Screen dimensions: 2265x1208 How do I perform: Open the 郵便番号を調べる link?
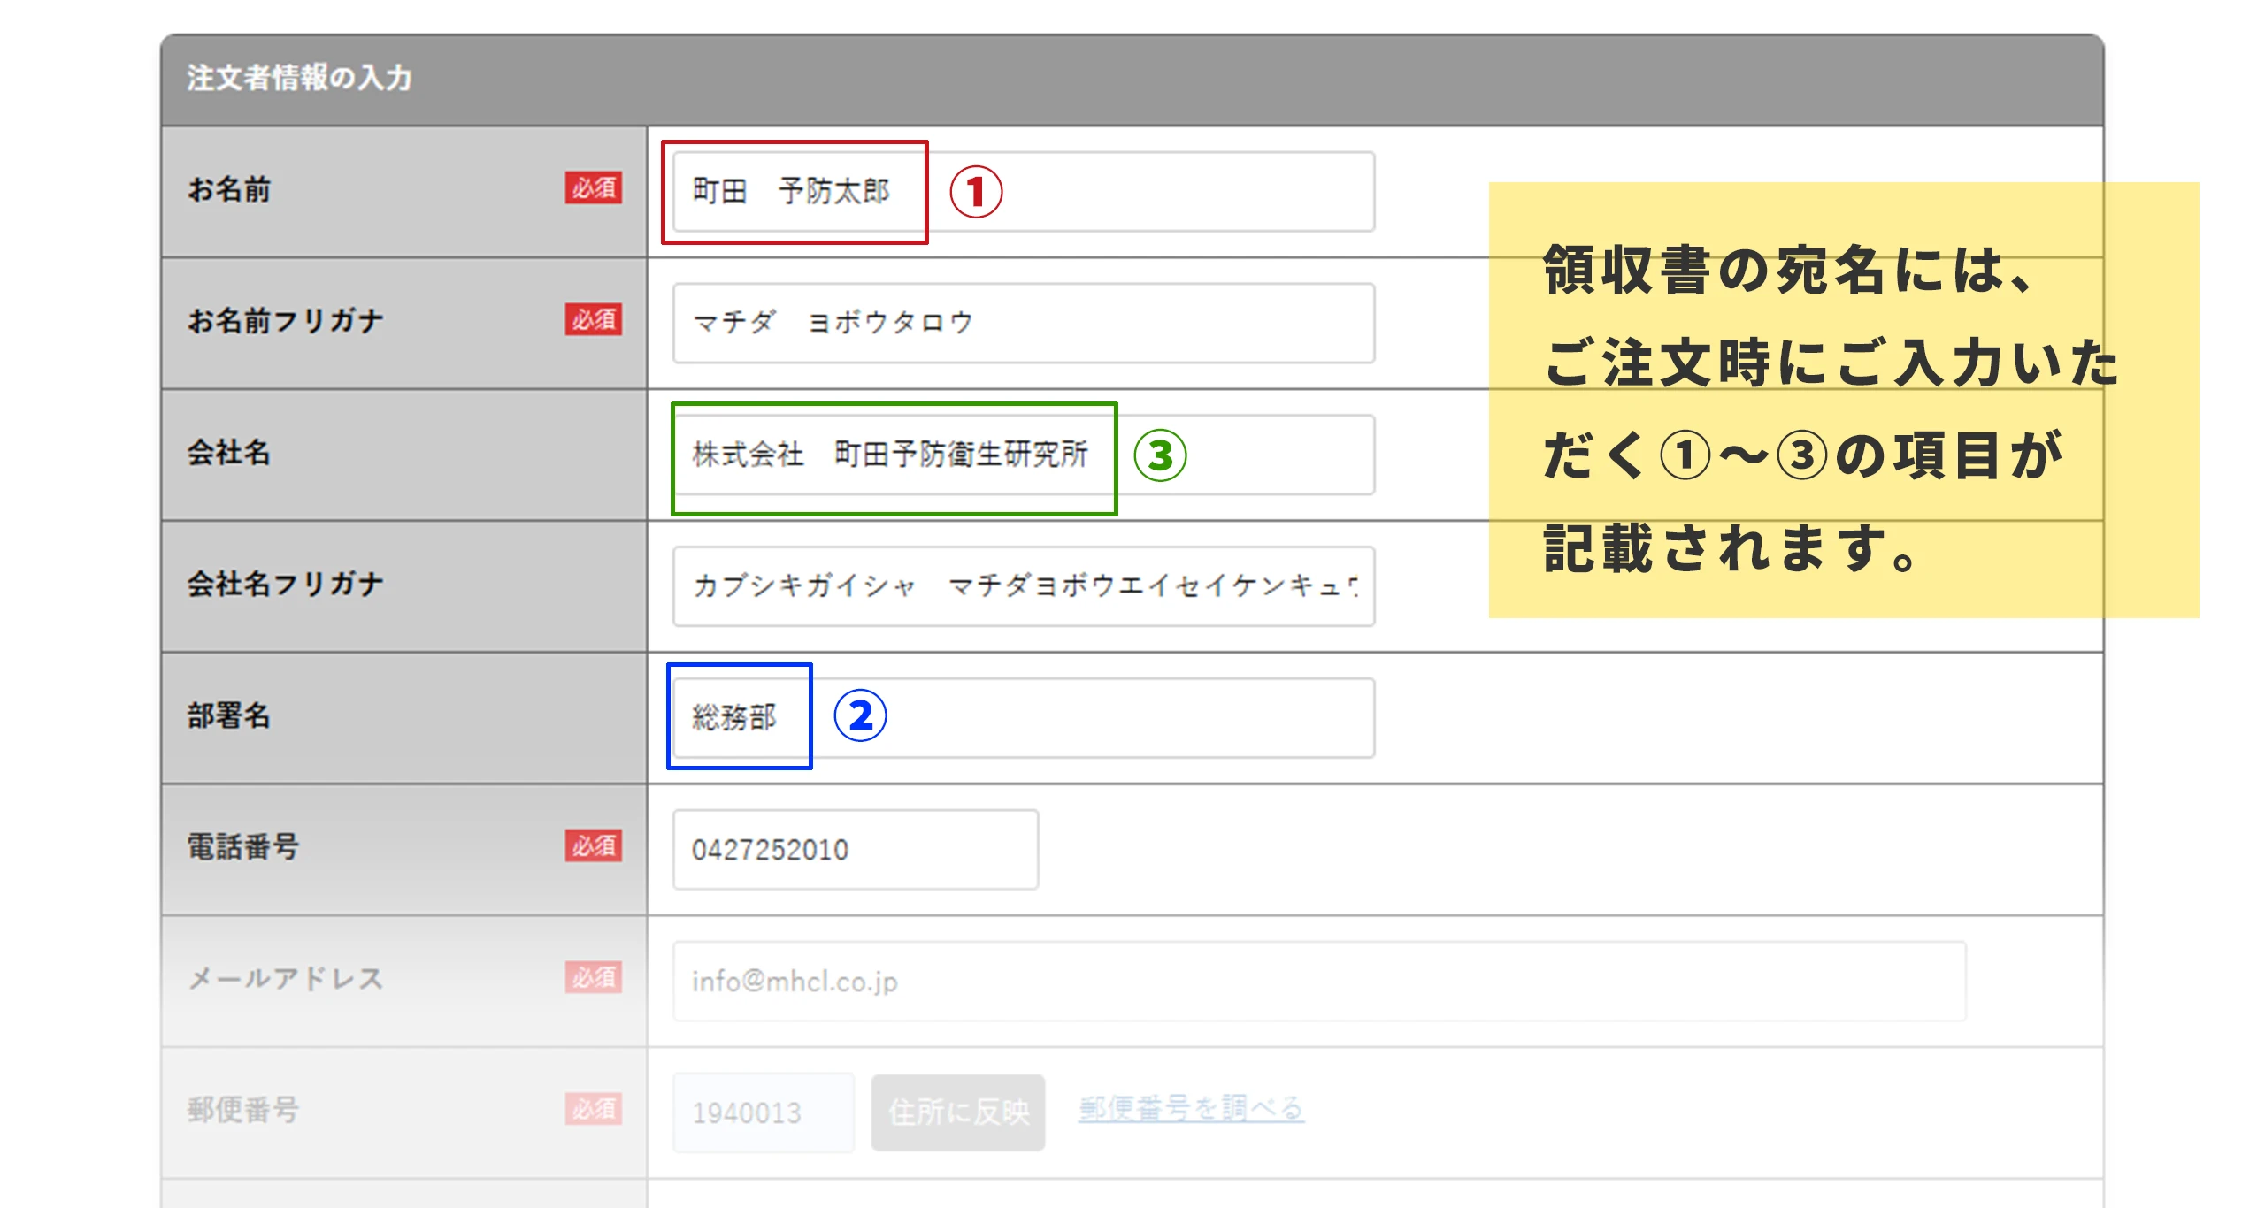tap(1190, 1108)
